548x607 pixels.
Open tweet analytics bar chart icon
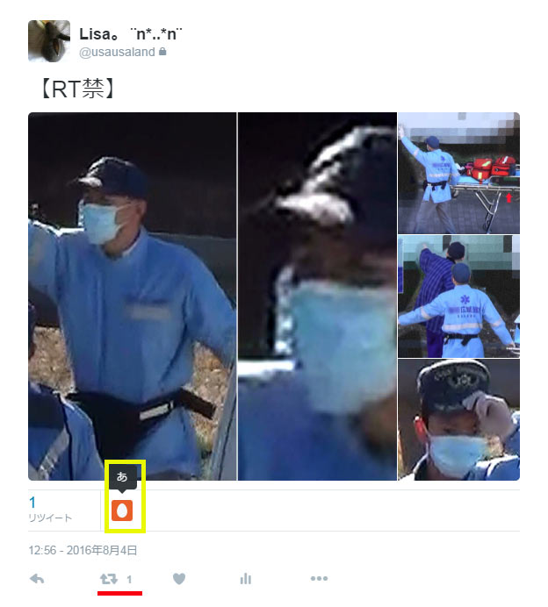[x=245, y=579]
